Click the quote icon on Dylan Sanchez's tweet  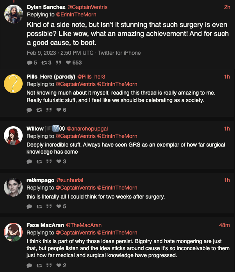pos(59,63)
